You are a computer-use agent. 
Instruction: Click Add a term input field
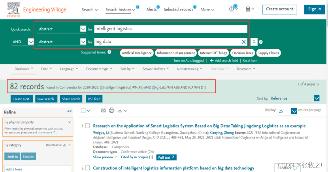(x=38, y=169)
